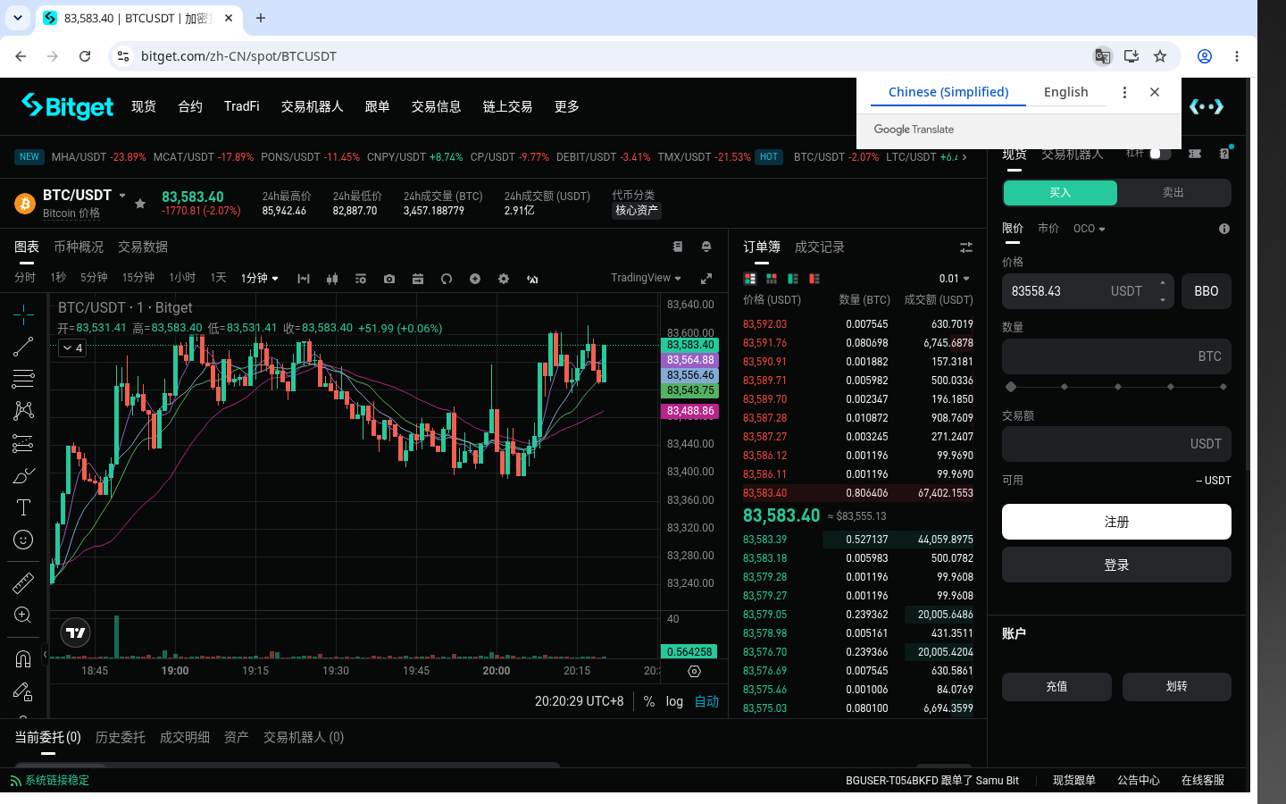The height and width of the screenshot is (804, 1286).
Task: Open the Fibonacci retracement tool
Action: (23, 379)
